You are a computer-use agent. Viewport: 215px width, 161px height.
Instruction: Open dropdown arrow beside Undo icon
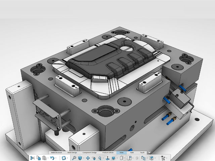pos(56,158)
